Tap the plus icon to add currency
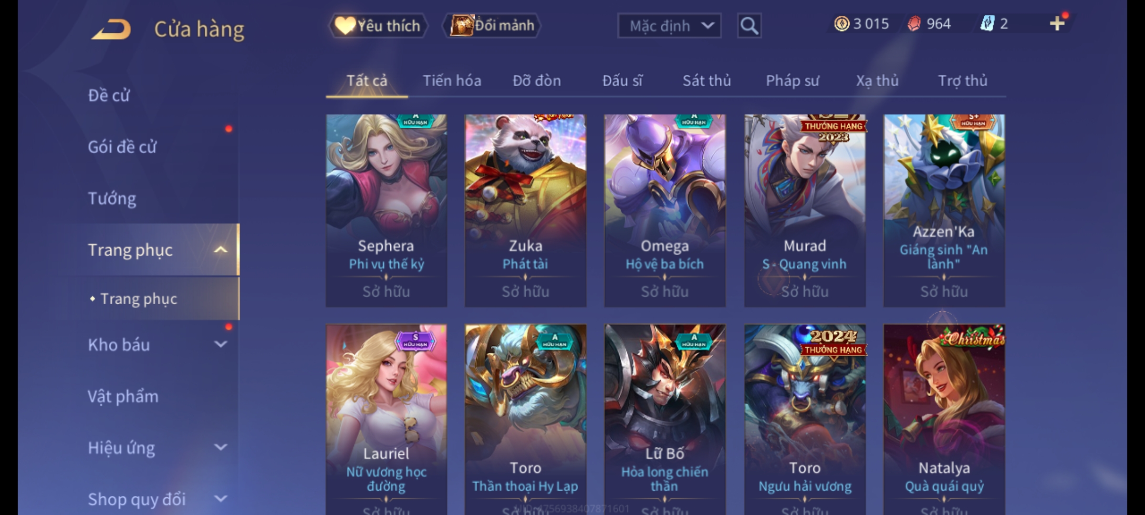Screen dimensions: 1145x515 coord(1057,23)
